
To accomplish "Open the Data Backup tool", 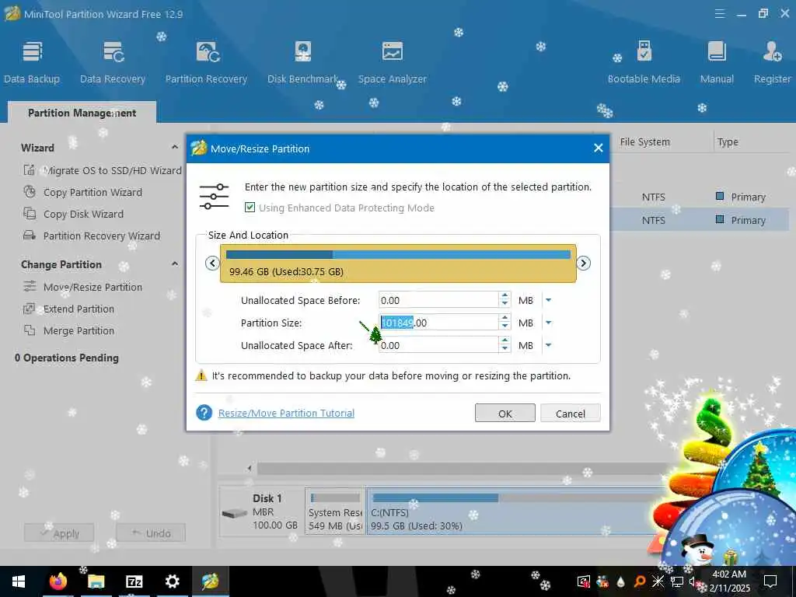I will point(32,62).
